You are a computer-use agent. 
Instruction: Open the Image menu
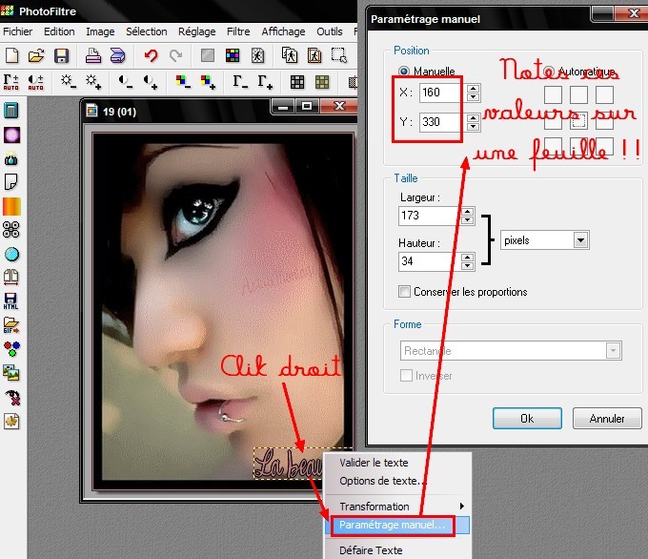pos(100,31)
